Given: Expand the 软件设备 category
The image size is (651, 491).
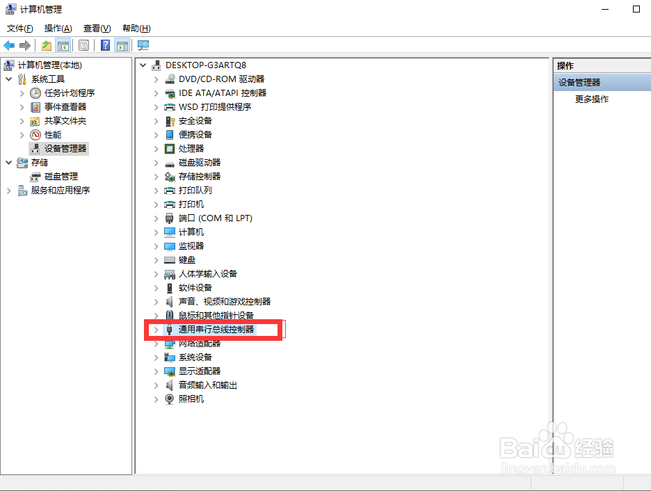Looking at the screenshot, I should [156, 288].
